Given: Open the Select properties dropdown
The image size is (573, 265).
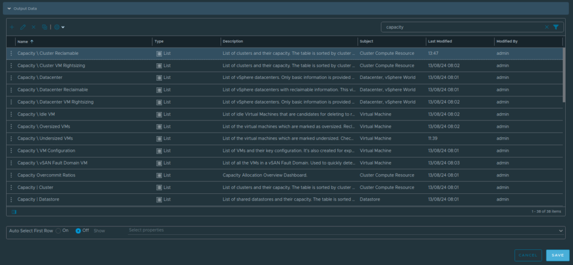Looking at the screenshot, I should pyautogui.click(x=346, y=230).
